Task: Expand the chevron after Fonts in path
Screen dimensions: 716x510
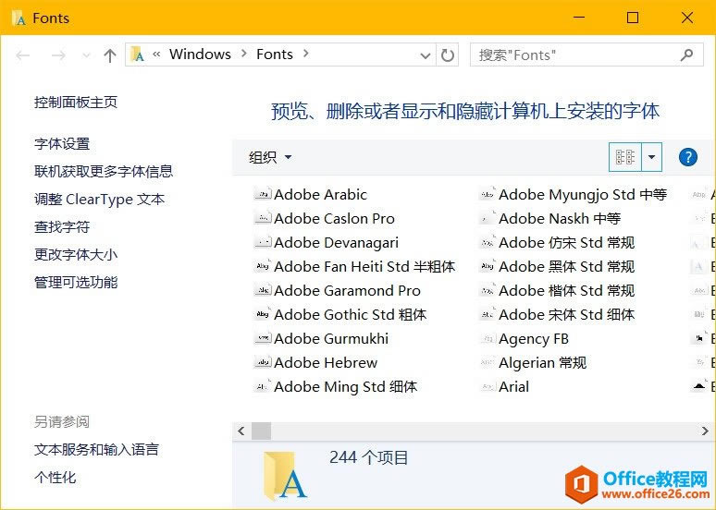Action: (306, 54)
